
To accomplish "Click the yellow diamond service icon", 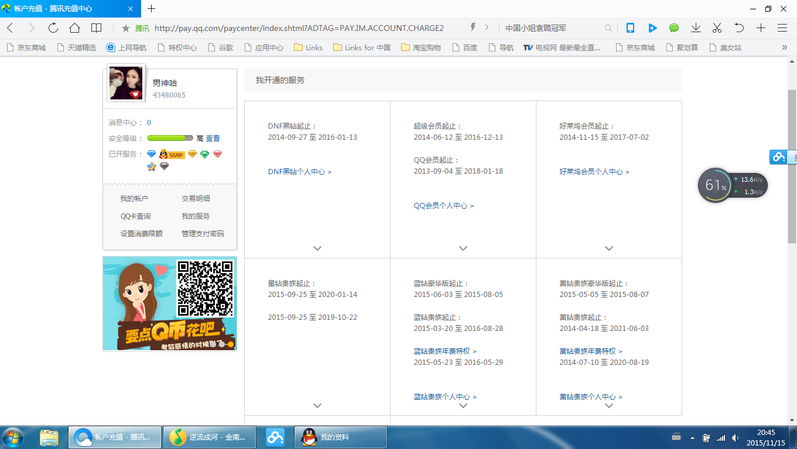I will [x=192, y=154].
